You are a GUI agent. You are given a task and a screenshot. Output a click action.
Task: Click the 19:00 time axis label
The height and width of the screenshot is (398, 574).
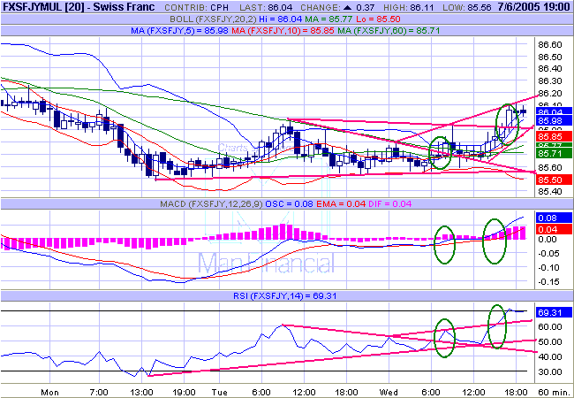184,393
